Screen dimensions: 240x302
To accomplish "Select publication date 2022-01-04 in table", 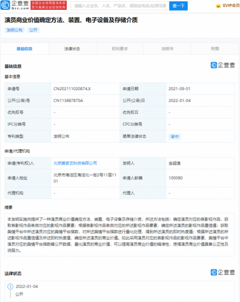I will point(179,101).
